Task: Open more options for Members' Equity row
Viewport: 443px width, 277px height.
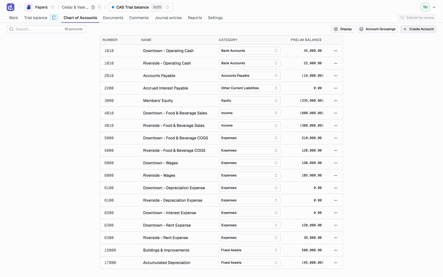Action: point(336,101)
